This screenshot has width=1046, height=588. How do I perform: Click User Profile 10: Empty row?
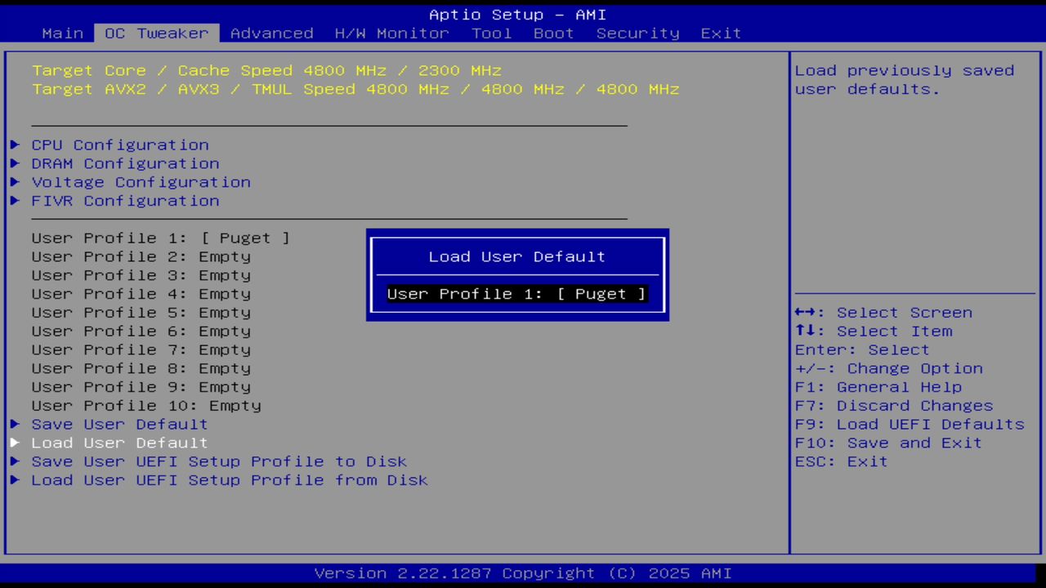point(146,406)
